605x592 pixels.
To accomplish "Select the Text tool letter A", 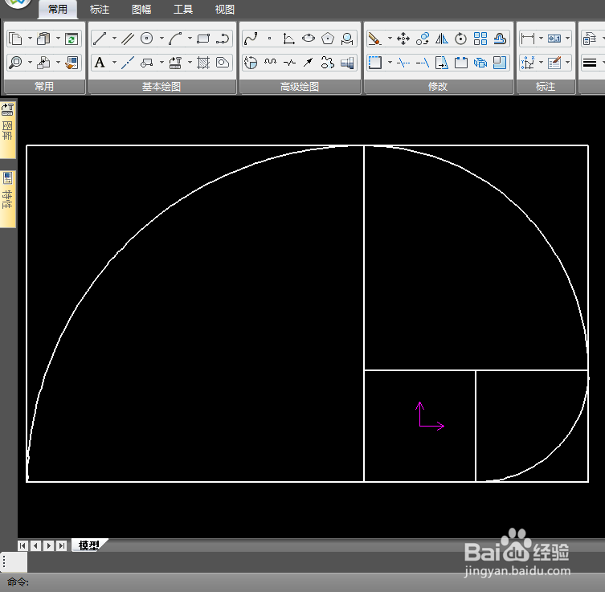I will point(100,63).
